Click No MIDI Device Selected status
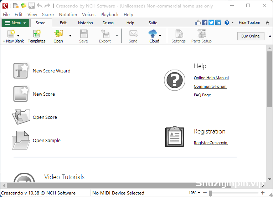Viewport: 273px width, 197px height. pos(118,193)
